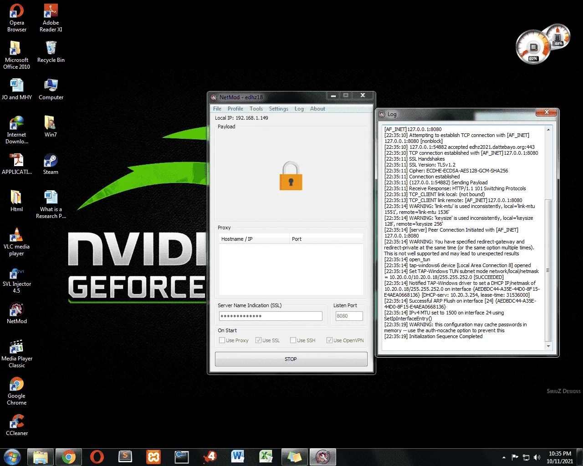
Task: Launch Google Chrome desktop shortcut
Action: pyautogui.click(x=17, y=391)
